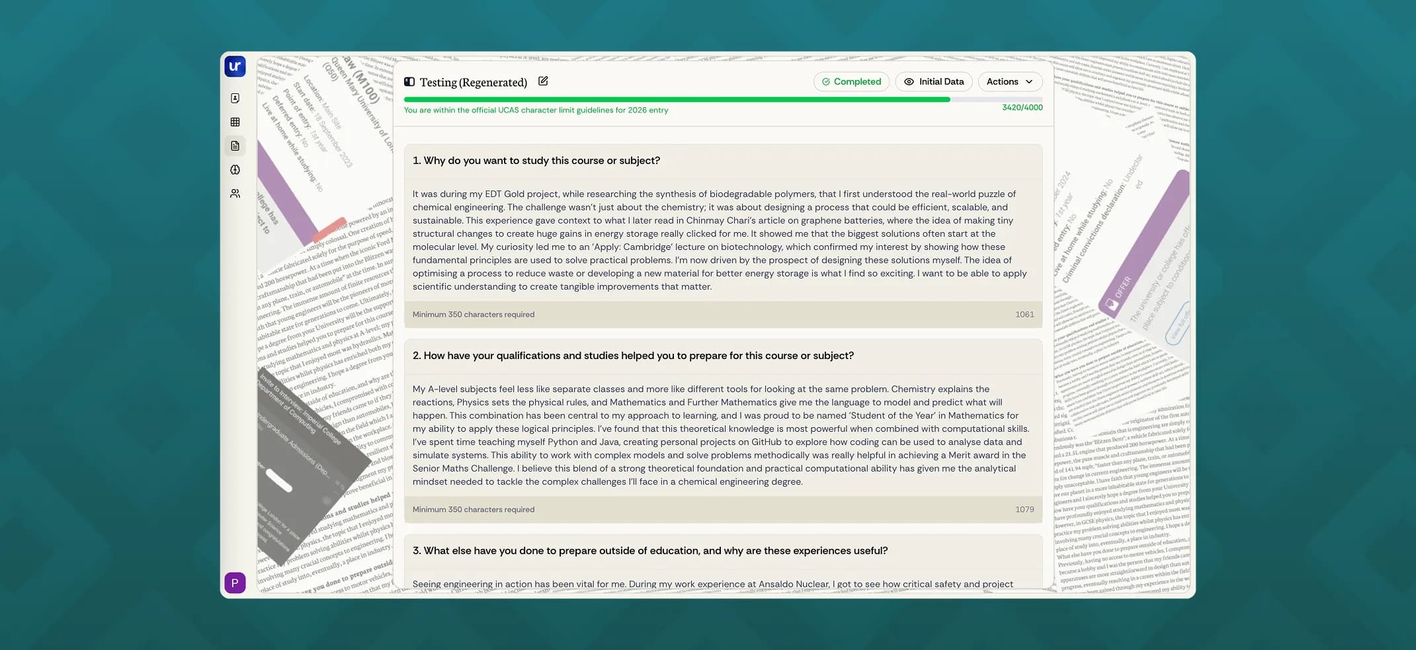
Task: Click the checkmark inside the Completed badge
Action: click(x=826, y=81)
